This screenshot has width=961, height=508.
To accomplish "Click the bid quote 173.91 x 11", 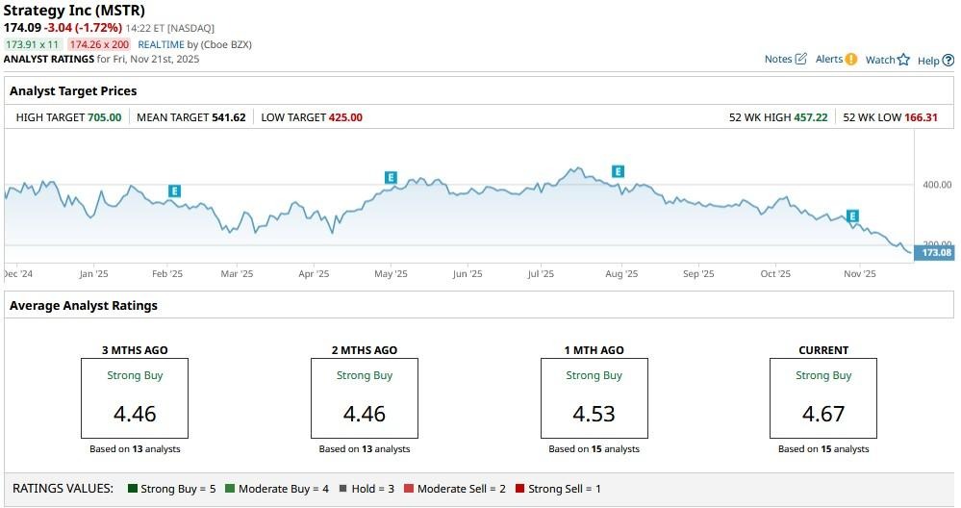I will tap(33, 44).
